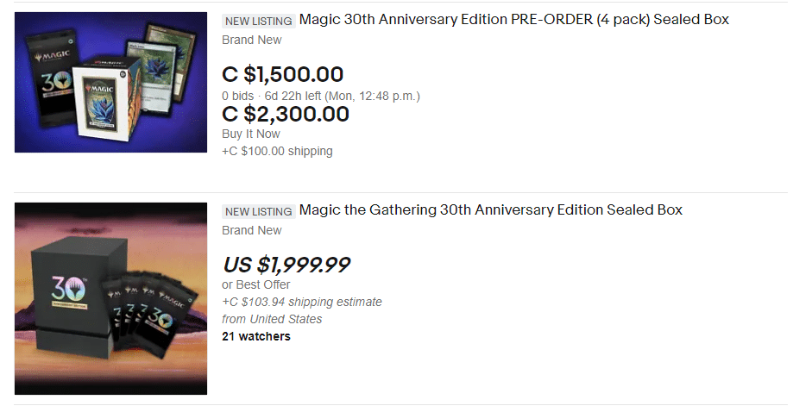Click the first listing's product thumbnail image
793x406 pixels.
(111, 82)
